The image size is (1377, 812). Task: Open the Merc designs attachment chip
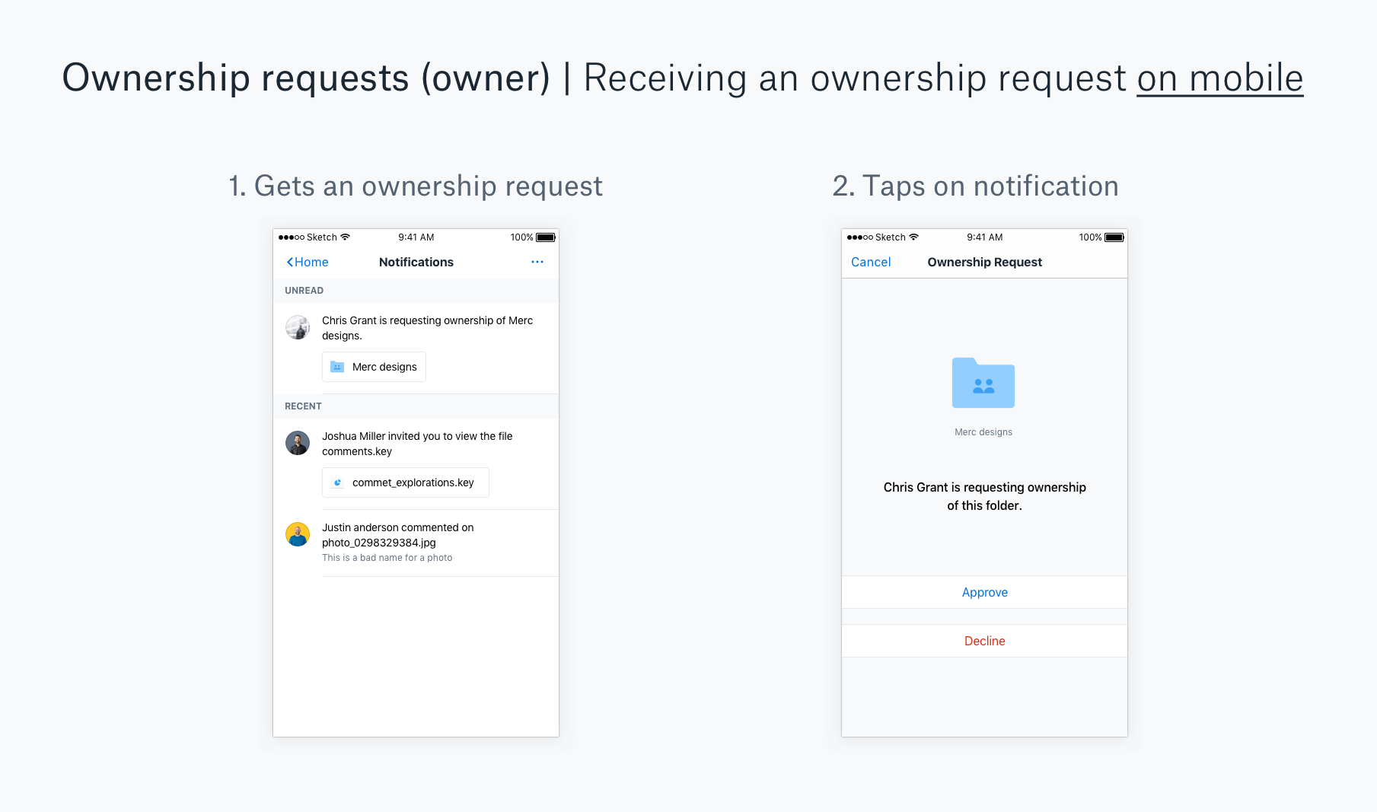(373, 366)
